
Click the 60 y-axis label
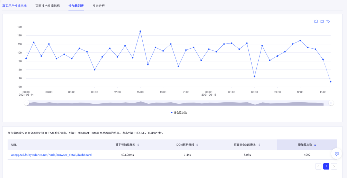click(x=20, y=87)
